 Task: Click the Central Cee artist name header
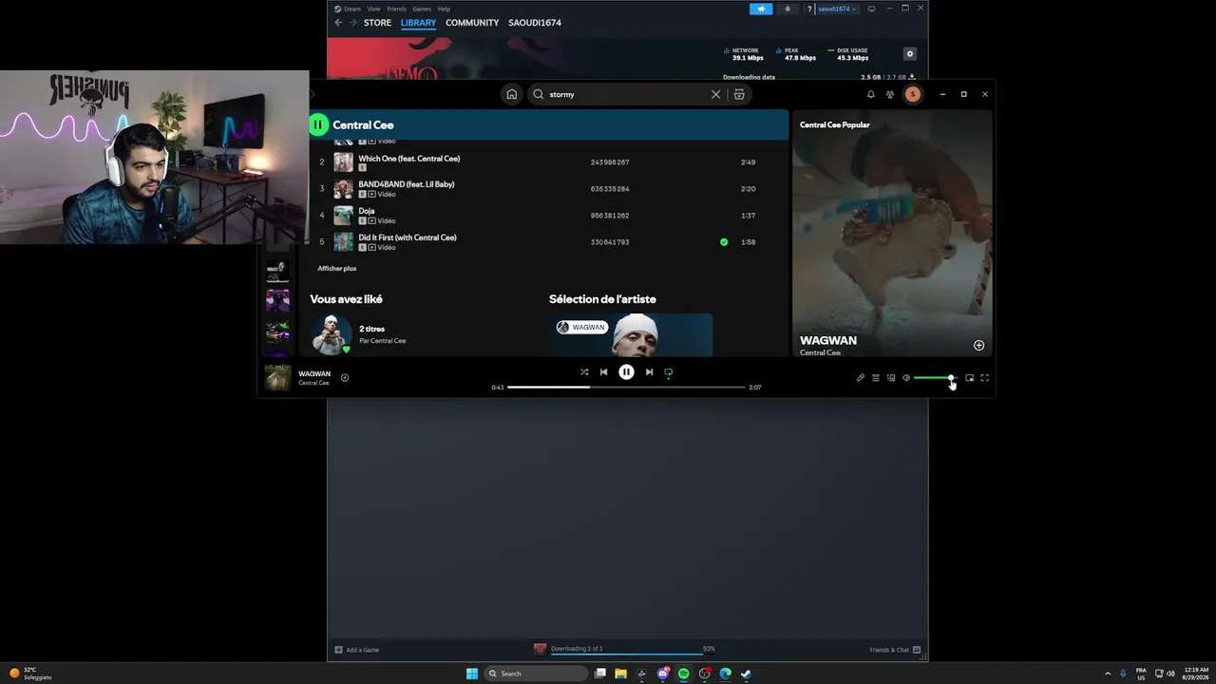click(363, 124)
